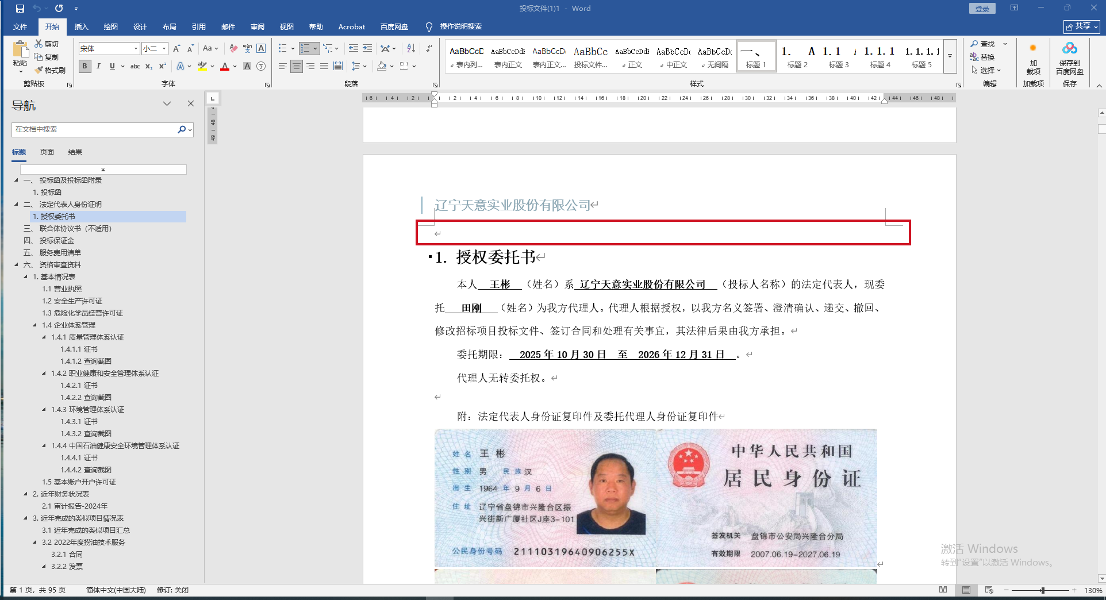Expand the styles gallery More arrow
Image resolution: width=1106 pixels, height=600 pixels.
950,56
